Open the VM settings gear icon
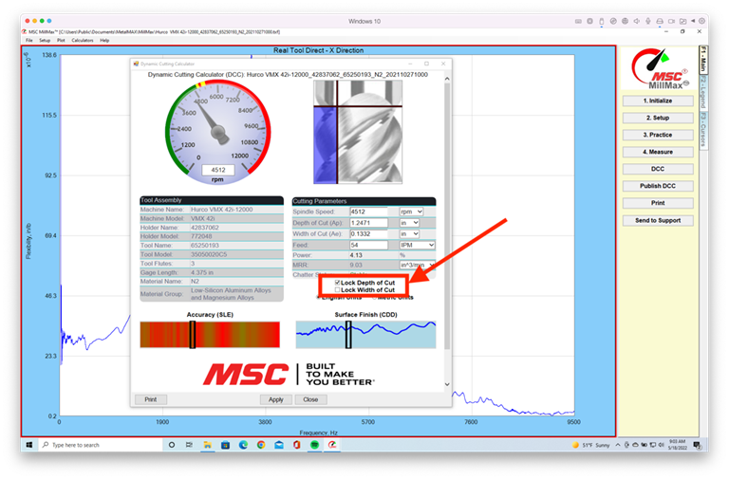729x479 pixels. 702,21
